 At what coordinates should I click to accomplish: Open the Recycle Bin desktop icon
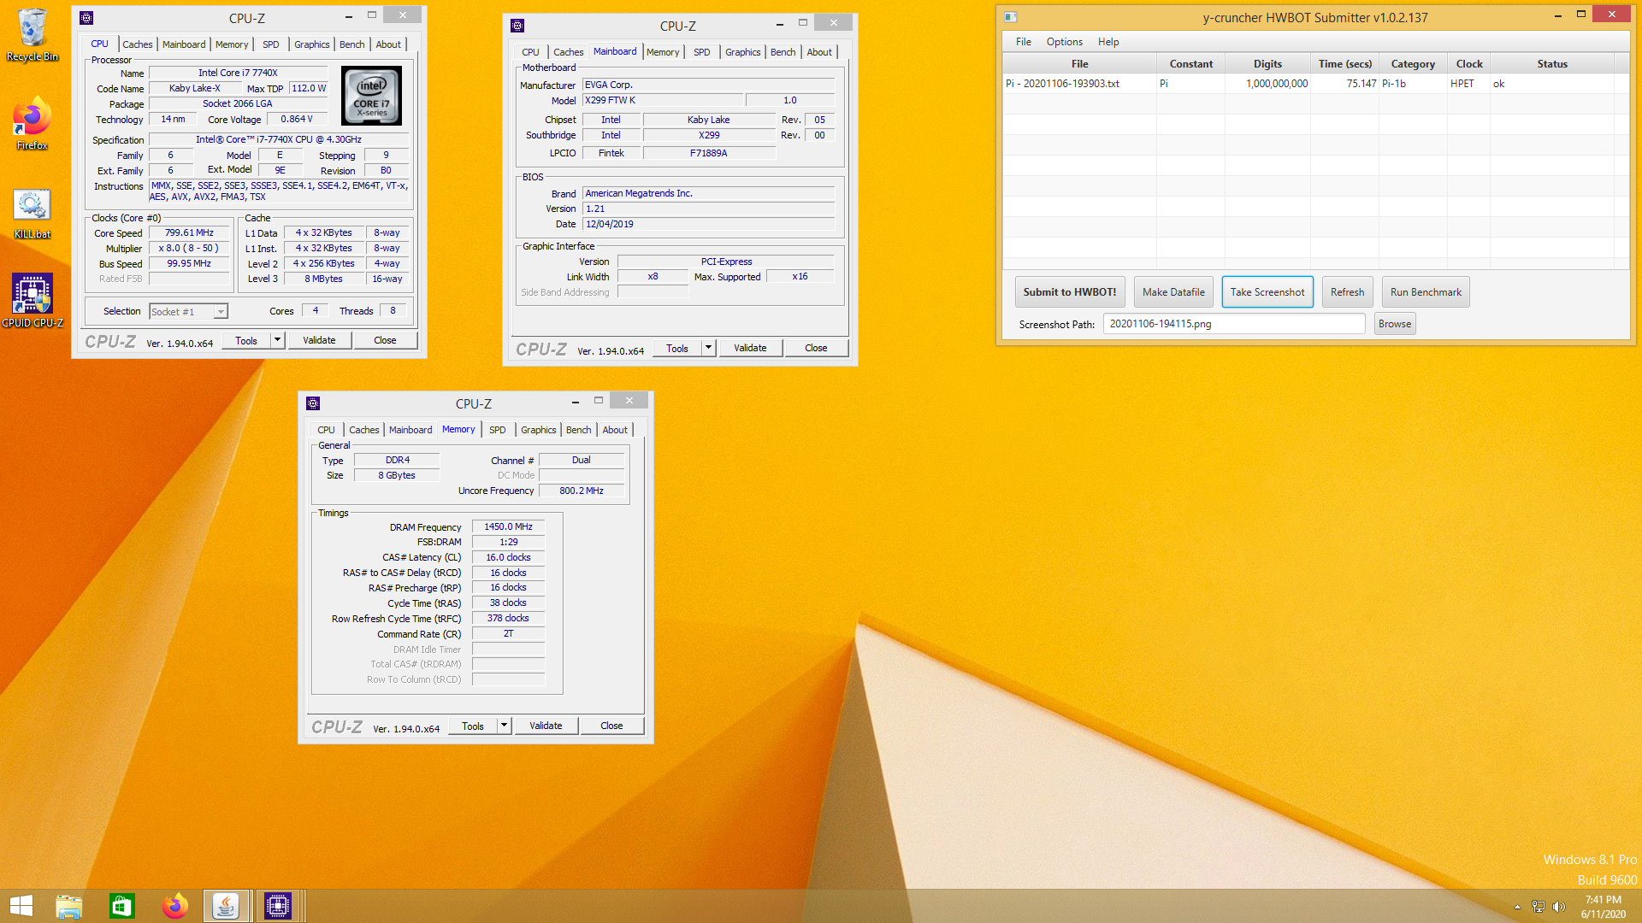pos(32,34)
